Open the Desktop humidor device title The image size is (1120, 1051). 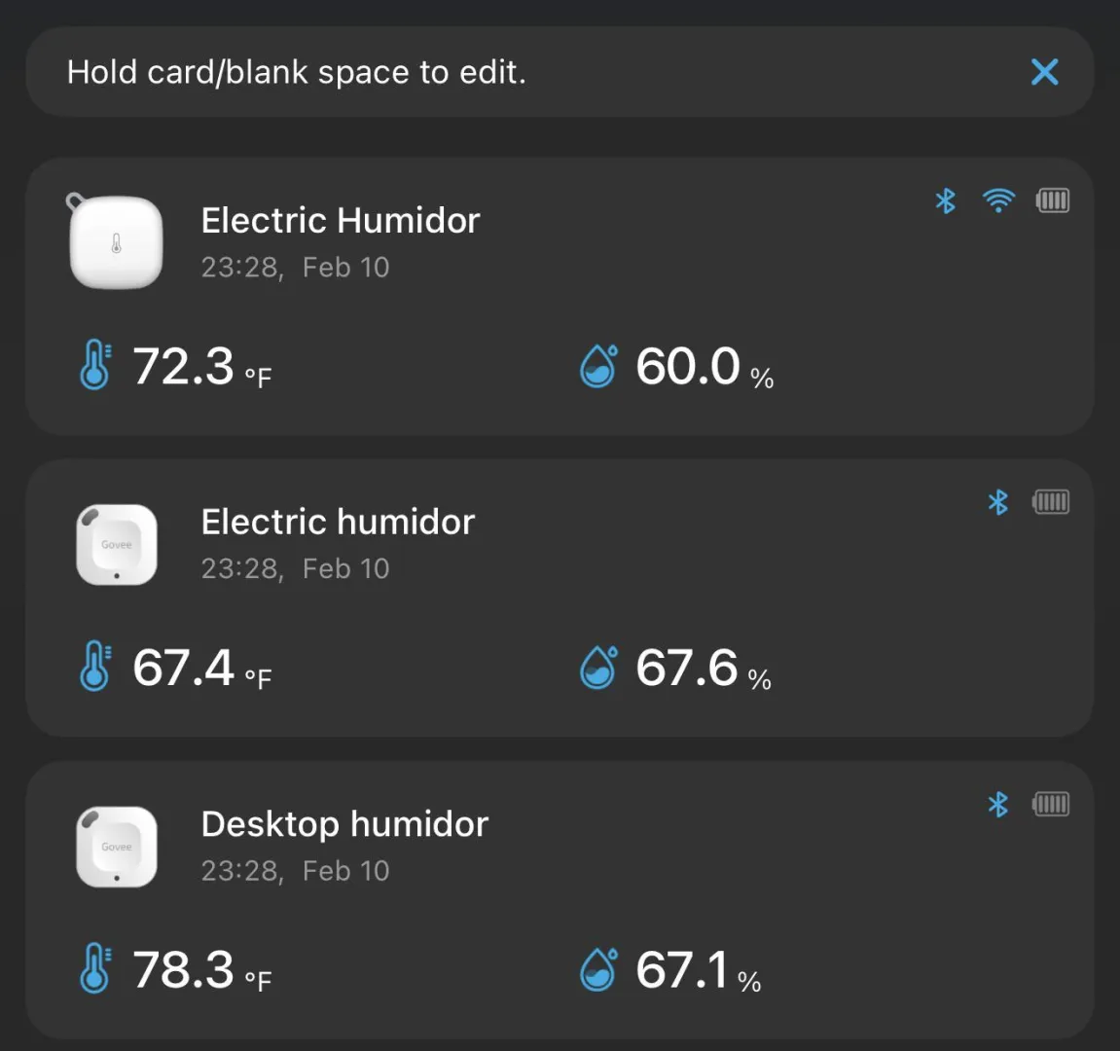pyautogui.click(x=344, y=824)
